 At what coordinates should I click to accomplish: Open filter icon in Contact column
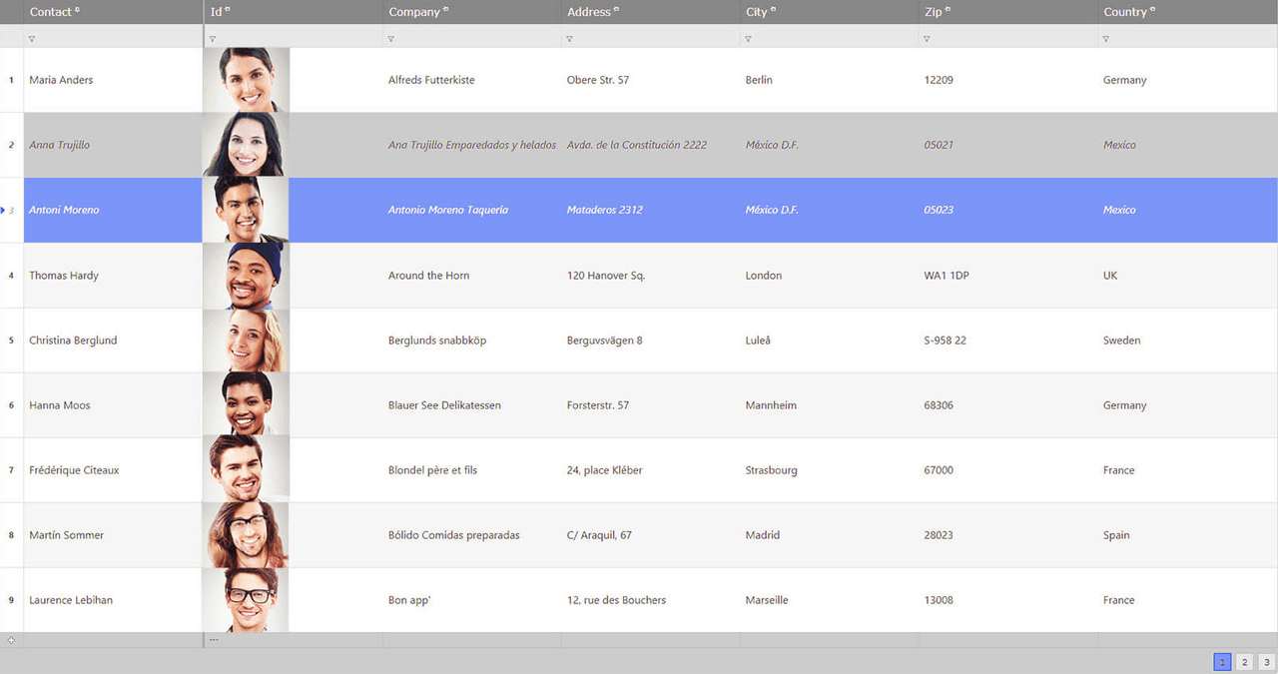[x=32, y=39]
